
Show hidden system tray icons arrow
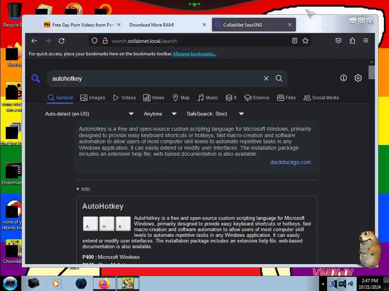coord(323,284)
